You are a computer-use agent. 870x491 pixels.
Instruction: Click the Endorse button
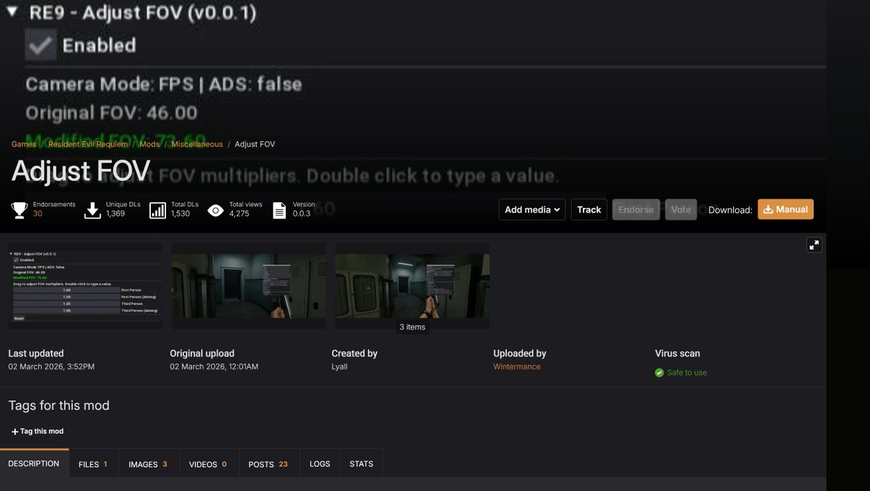pyautogui.click(x=636, y=209)
